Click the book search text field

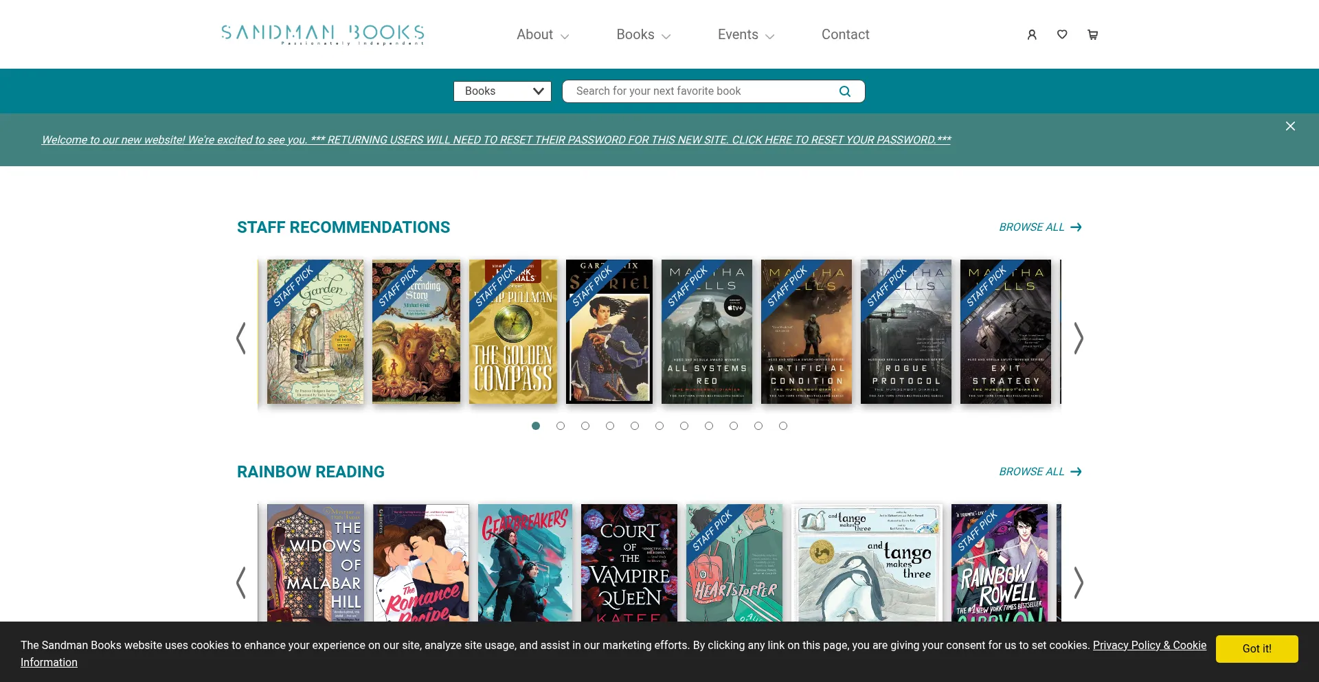coord(701,91)
